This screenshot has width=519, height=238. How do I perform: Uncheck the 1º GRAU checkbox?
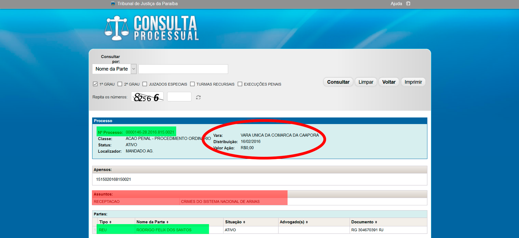[x=95, y=84]
